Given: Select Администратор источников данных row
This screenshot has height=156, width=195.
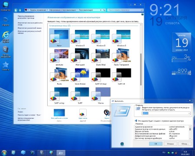Looking at the screenshot, I should coord(162,129).
